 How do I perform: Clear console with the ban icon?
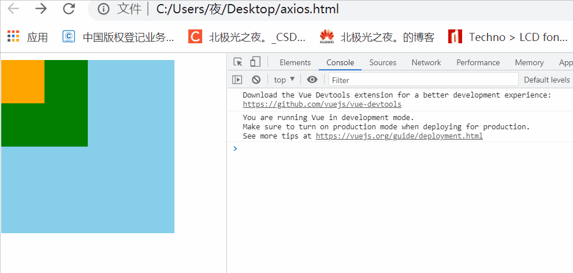click(x=256, y=80)
